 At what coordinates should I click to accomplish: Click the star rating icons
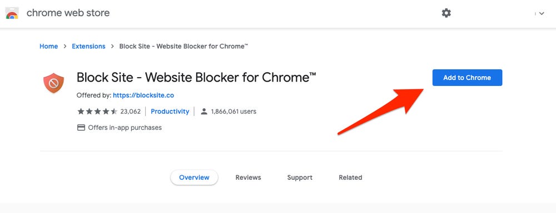[x=97, y=111]
